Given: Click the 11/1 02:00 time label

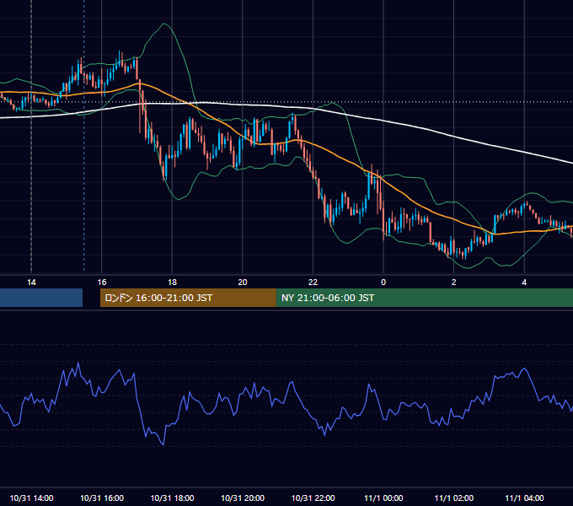Looking at the screenshot, I should (454, 498).
